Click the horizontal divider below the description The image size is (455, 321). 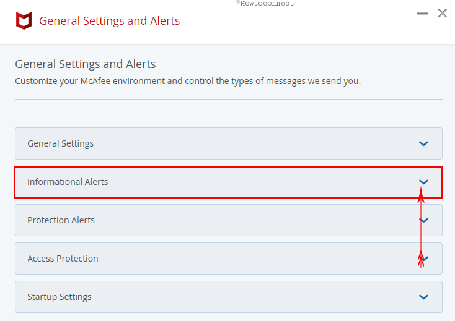tap(229, 100)
